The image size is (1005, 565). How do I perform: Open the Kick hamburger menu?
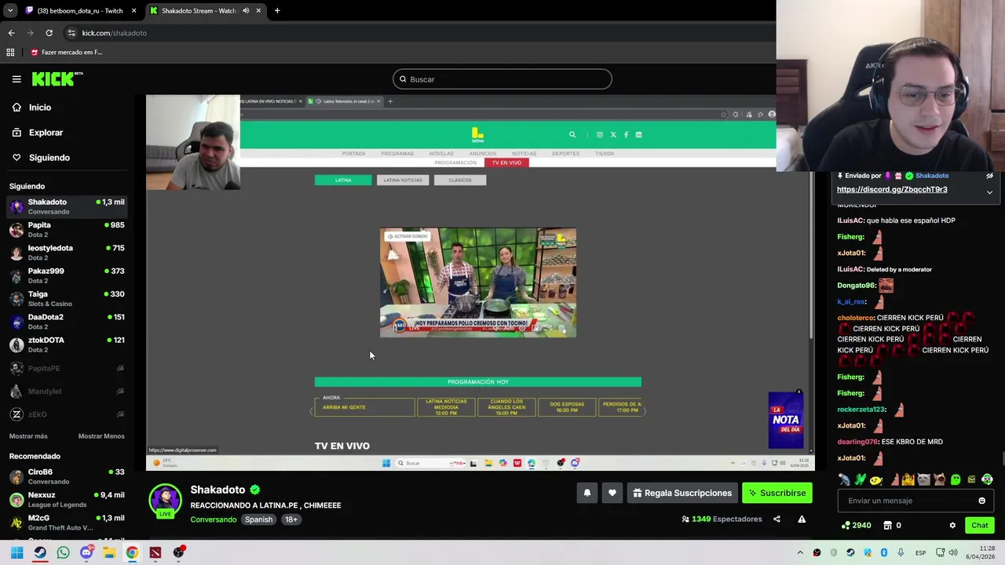[x=16, y=79]
